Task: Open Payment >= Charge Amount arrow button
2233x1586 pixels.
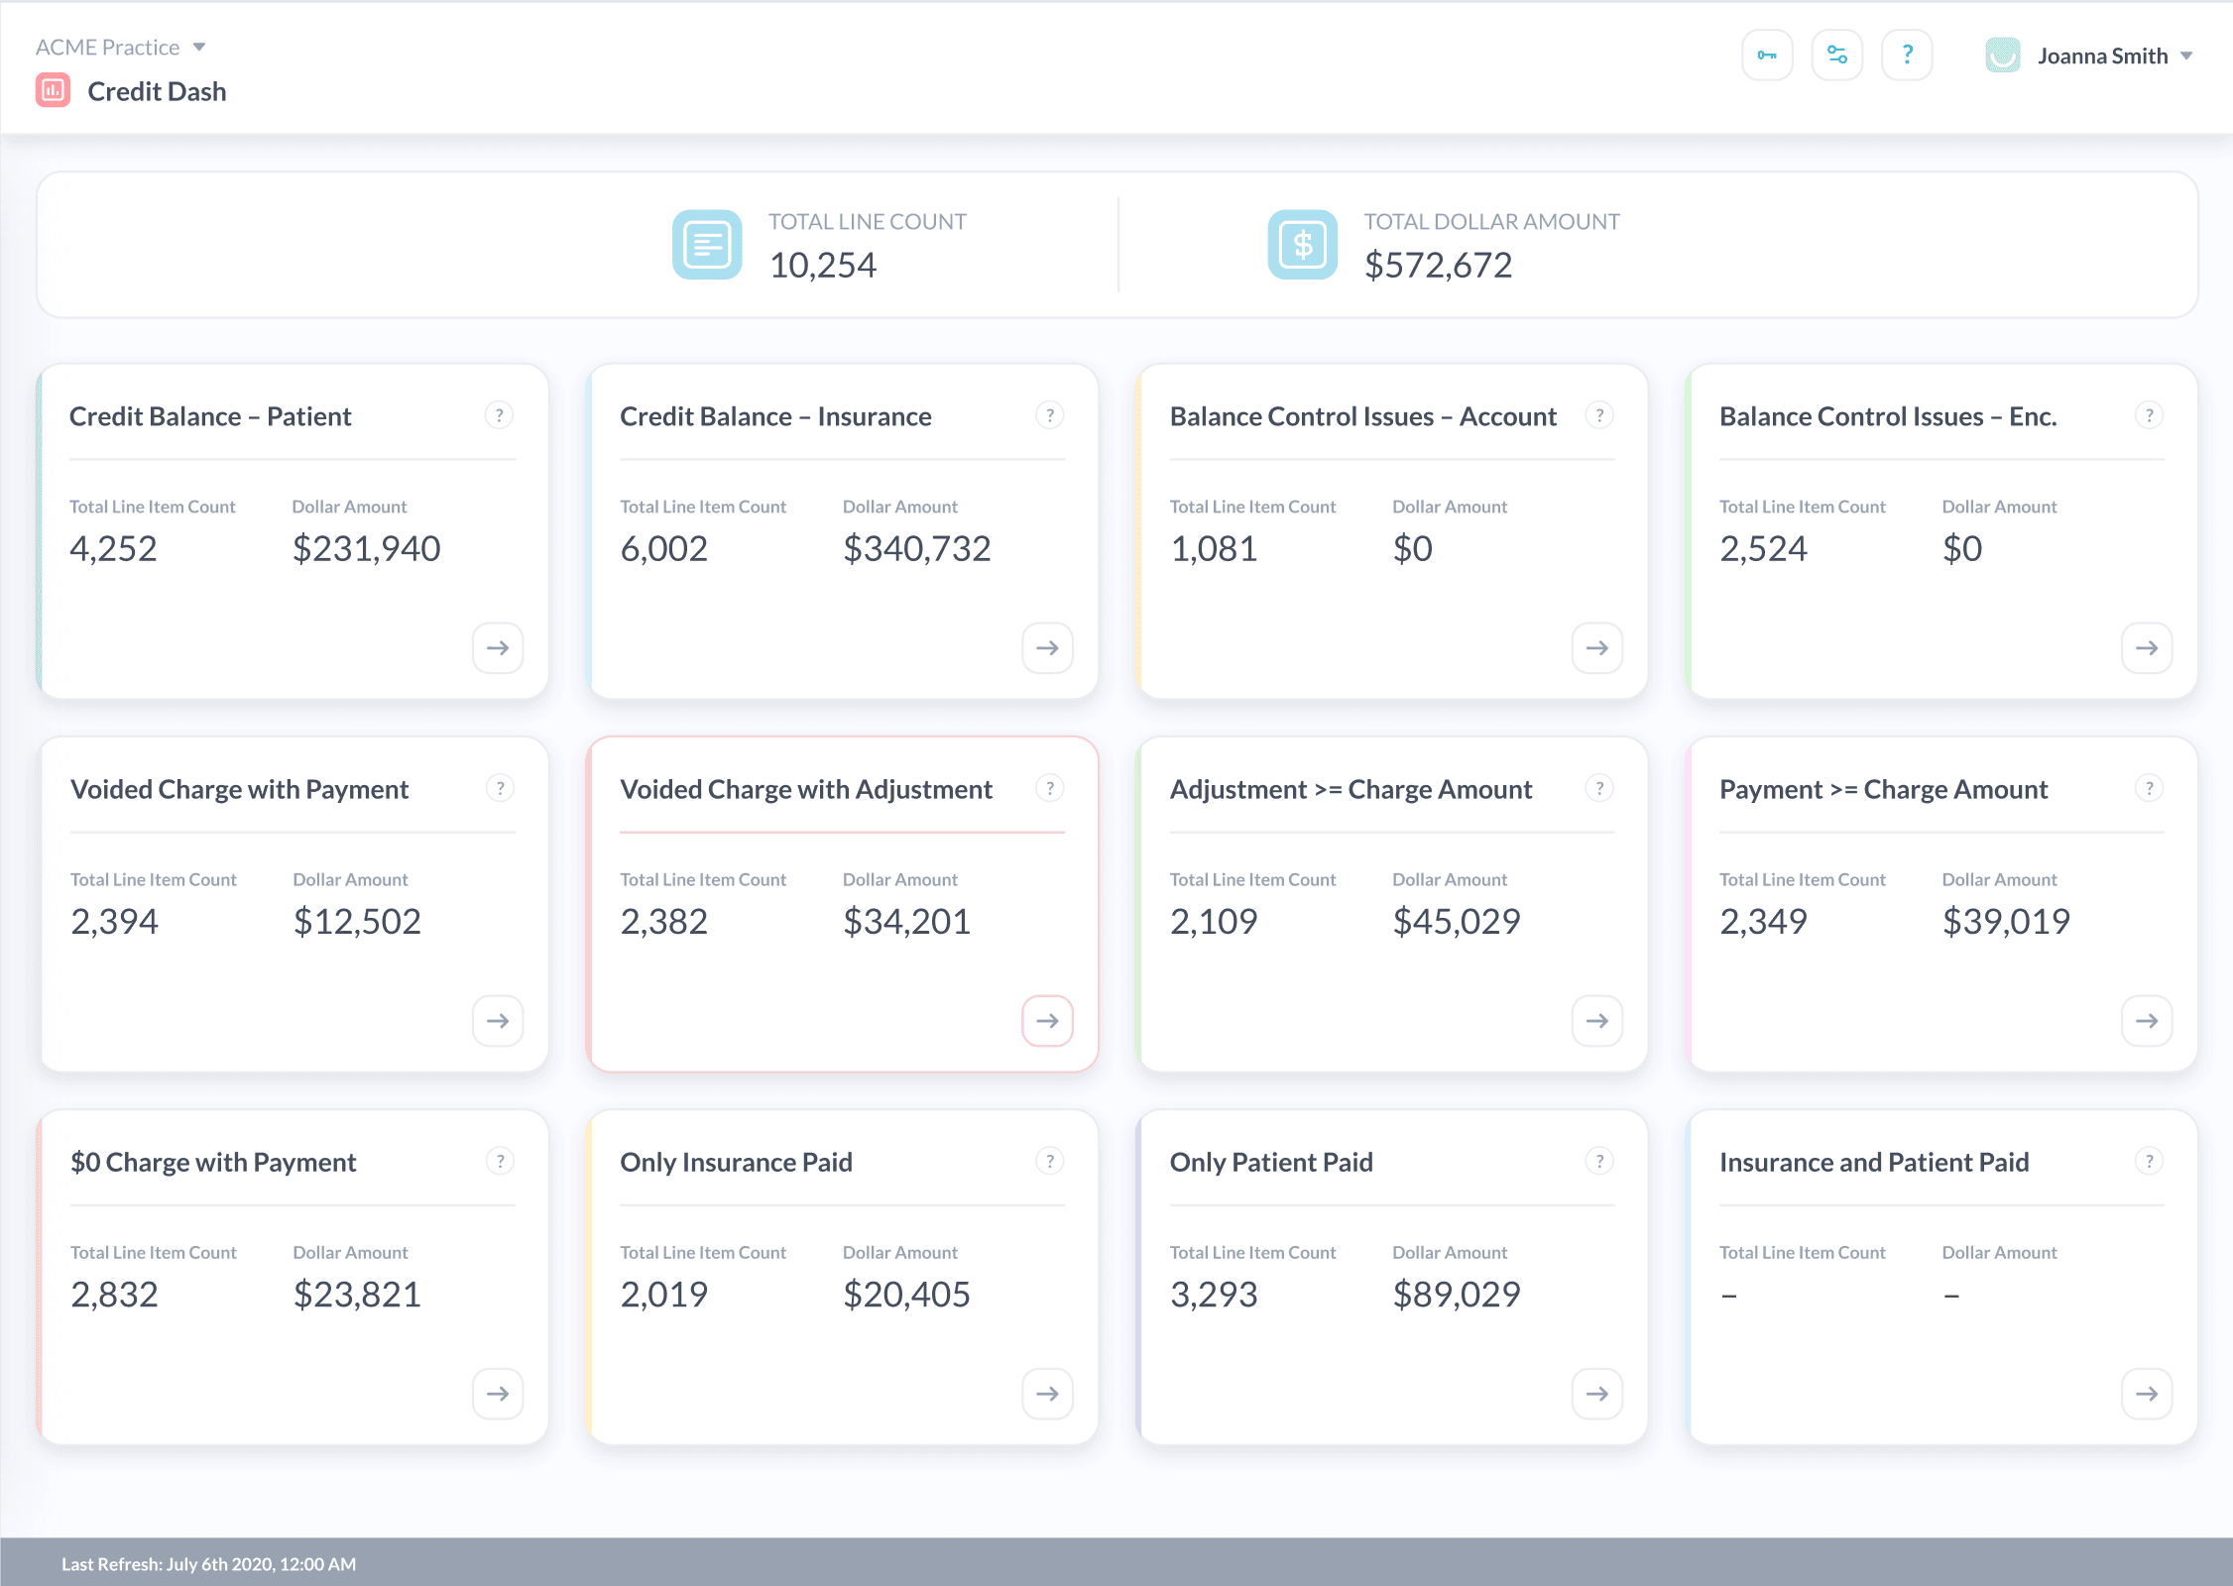Action: [2147, 1021]
